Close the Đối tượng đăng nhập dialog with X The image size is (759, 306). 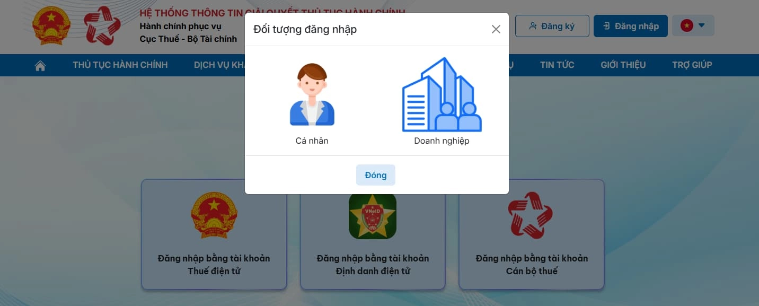496,29
